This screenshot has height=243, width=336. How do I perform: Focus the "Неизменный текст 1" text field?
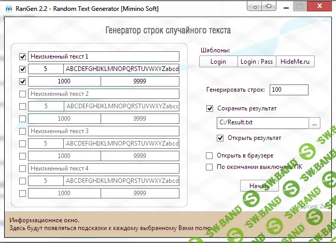click(x=104, y=56)
